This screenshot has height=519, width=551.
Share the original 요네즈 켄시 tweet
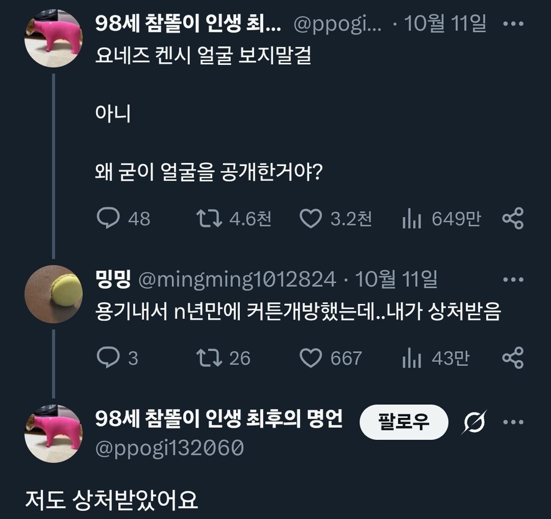(x=512, y=219)
